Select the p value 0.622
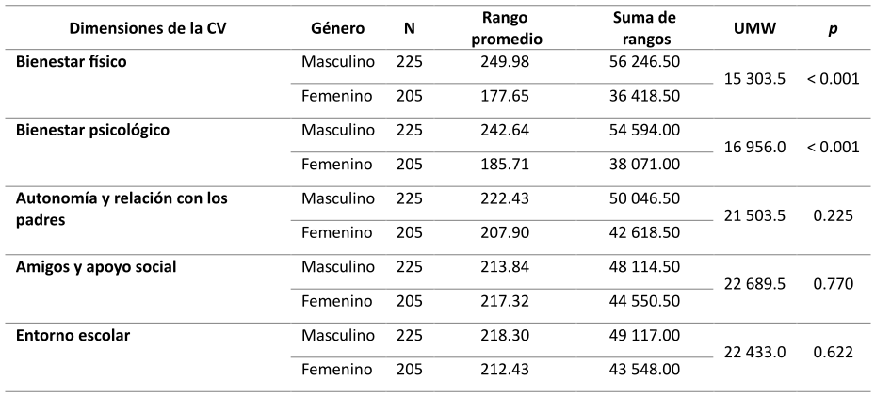The image size is (875, 396). pyautogui.click(x=833, y=352)
